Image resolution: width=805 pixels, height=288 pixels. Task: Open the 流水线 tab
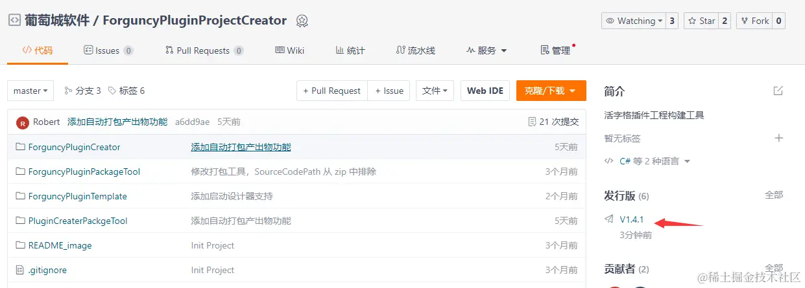click(415, 50)
